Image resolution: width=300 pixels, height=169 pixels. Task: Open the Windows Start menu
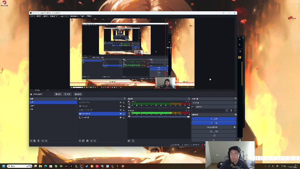[x=4, y=166]
